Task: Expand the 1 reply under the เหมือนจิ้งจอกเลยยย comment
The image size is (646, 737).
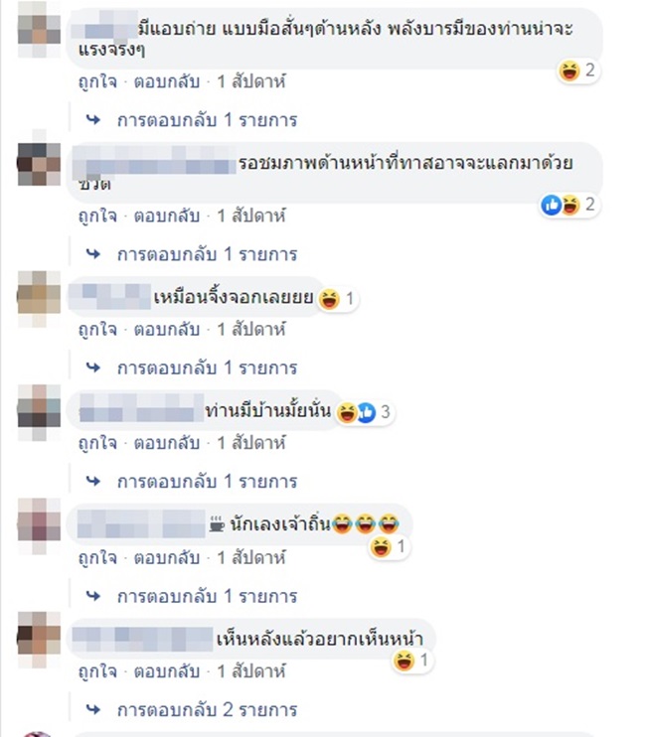Action: tap(207, 368)
